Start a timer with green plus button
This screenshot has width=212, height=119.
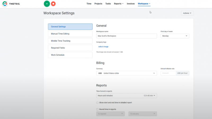coord(47,4)
